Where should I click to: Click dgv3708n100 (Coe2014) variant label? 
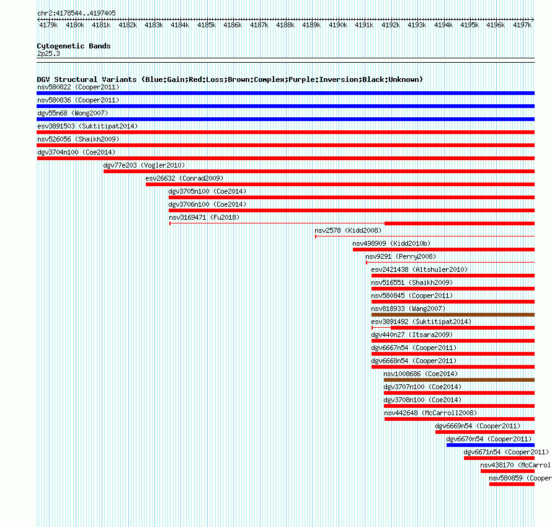422,400
